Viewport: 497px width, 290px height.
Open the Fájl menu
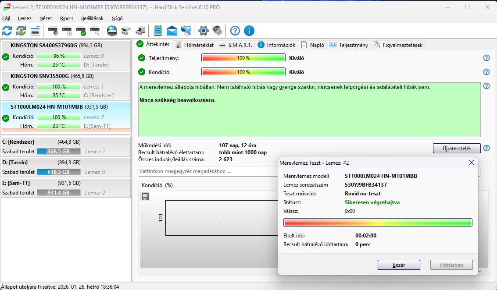point(6,18)
